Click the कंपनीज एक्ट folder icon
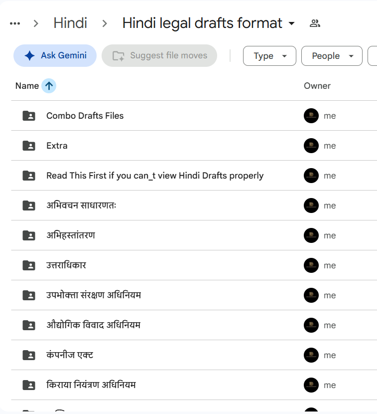The width and height of the screenshot is (377, 414). [29, 355]
